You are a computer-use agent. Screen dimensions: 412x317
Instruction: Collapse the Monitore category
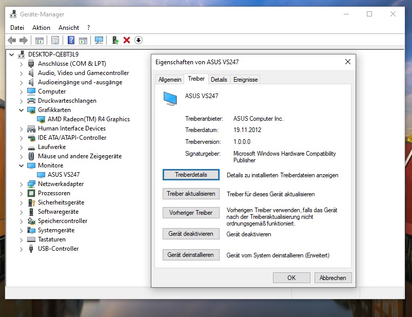(21, 166)
